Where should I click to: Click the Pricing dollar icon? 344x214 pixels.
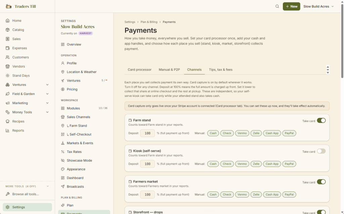click(63, 89)
